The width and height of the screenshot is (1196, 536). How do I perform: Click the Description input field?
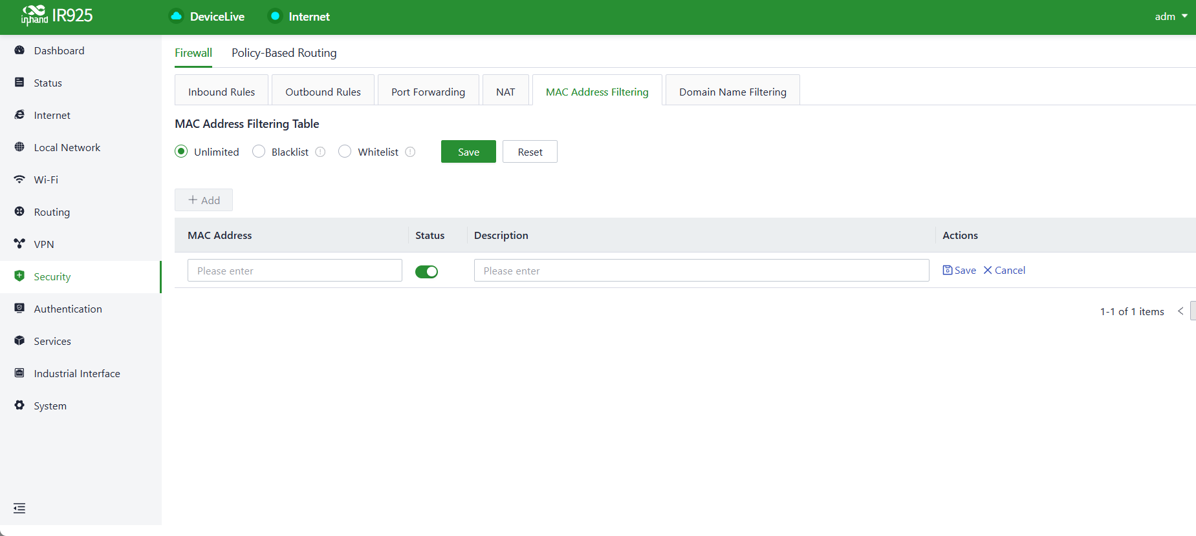click(x=702, y=271)
